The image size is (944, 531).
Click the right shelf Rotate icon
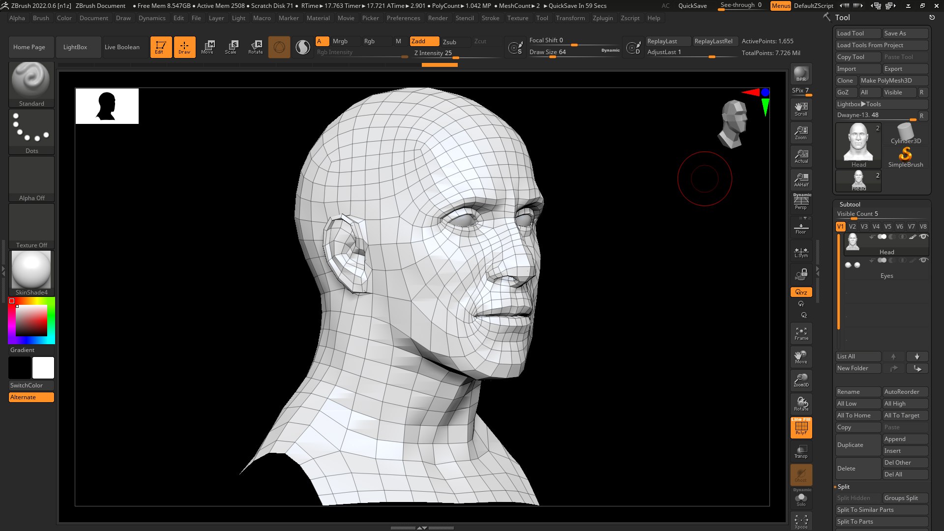(801, 404)
